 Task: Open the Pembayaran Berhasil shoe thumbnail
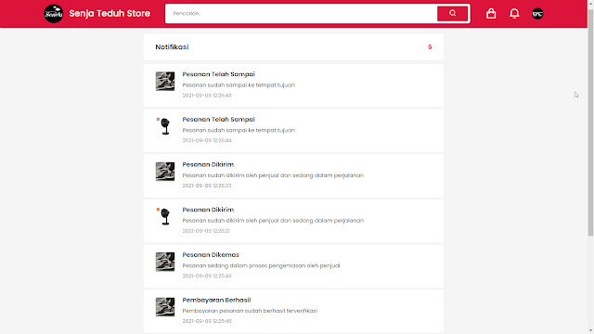[165, 307]
